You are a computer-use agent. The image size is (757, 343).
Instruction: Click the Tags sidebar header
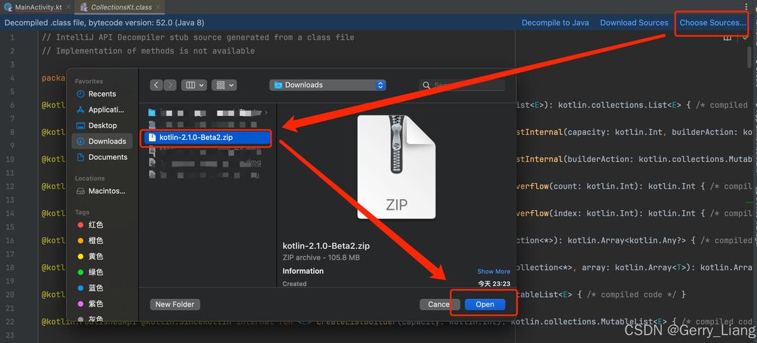[82, 212]
